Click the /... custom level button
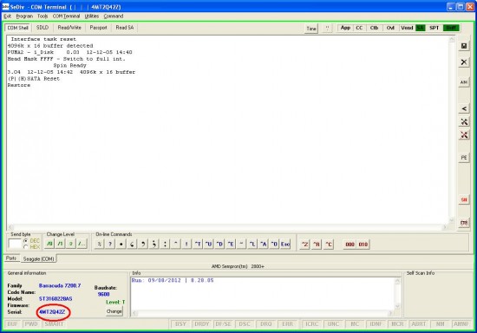The width and height of the screenshot is (477, 333). tap(82, 244)
